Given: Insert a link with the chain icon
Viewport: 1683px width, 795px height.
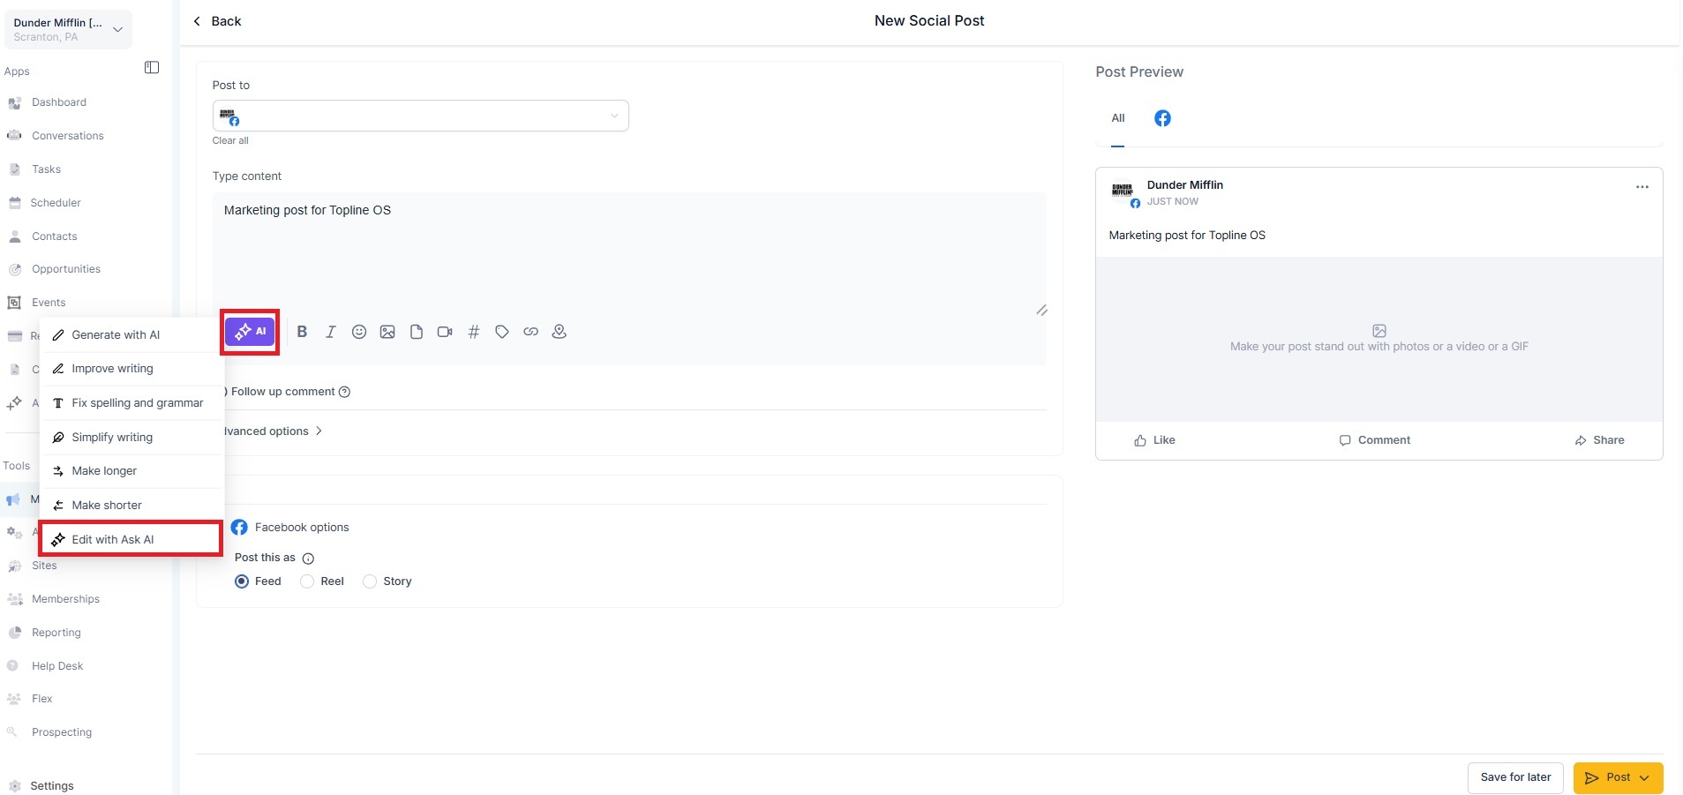Looking at the screenshot, I should pyautogui.click(x=530, y=332).
